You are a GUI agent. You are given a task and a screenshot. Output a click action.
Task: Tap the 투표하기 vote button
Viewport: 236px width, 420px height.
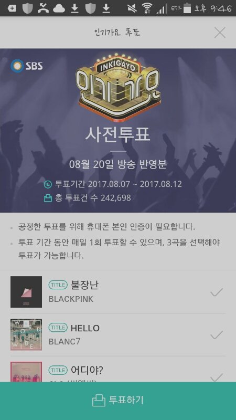click(x=118, y=401)
